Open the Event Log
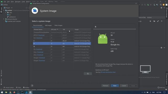168x94 pixels. click(x=161, y=87)
